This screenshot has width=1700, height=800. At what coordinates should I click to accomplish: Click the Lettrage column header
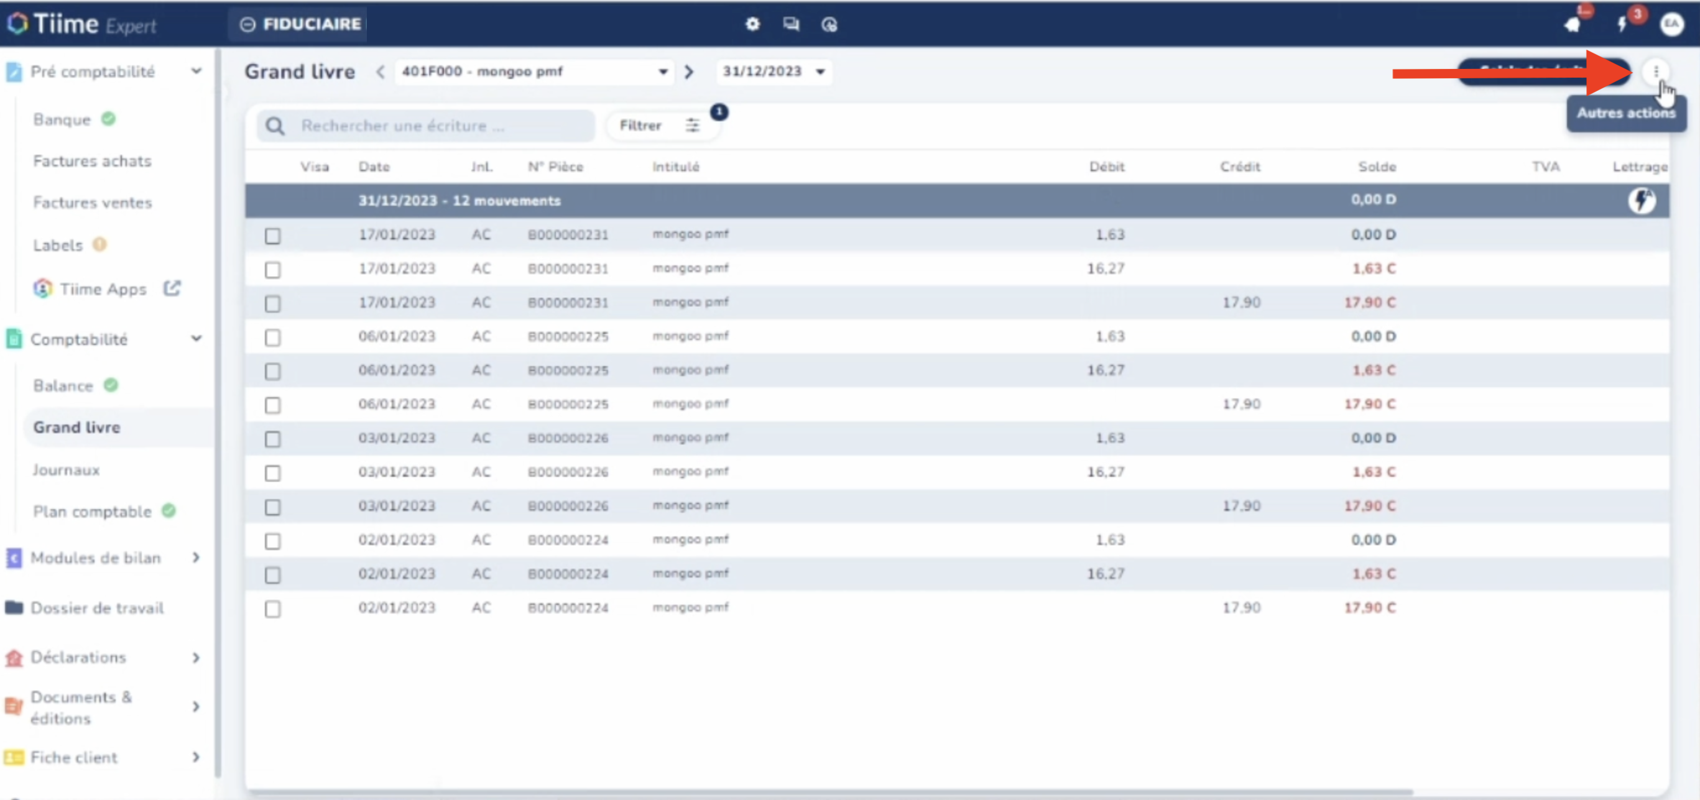pos(1640,167)
